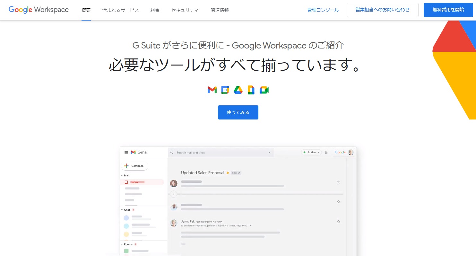The width and height of the screenshot is (476, 256).
Task: Click the Inbox icon in mail sidebar
Action: coord(126,182)
